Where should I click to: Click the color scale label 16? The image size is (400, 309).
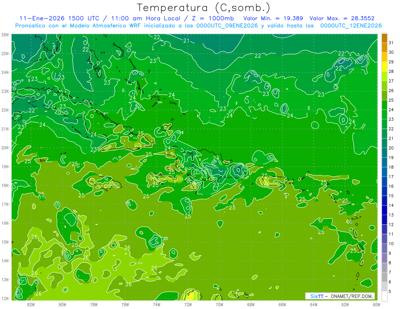[391, 186]
